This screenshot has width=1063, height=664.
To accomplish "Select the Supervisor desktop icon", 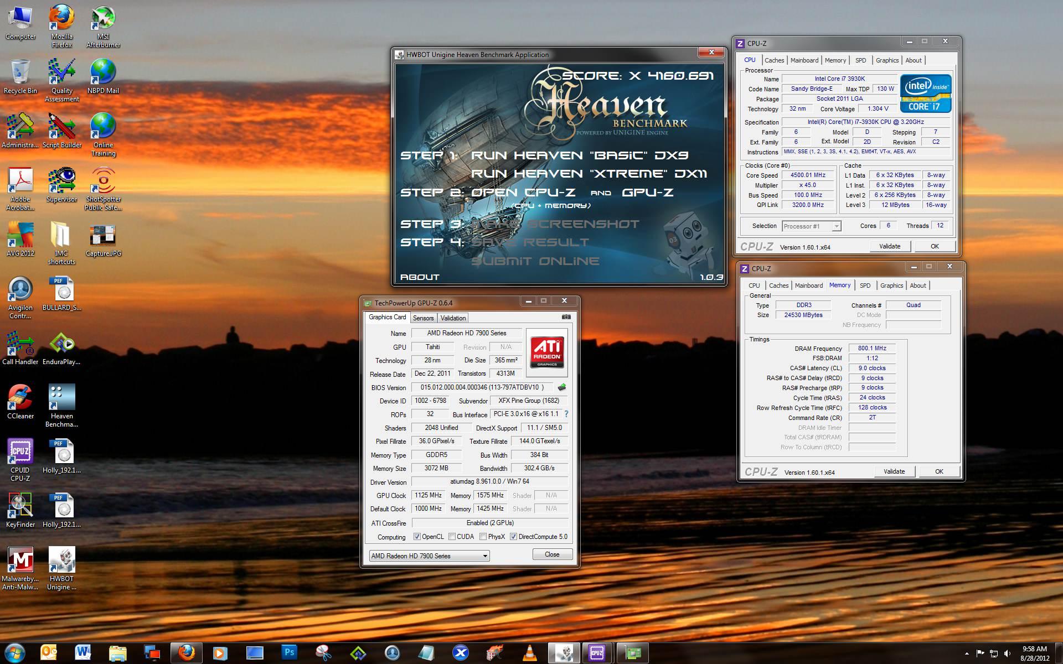I will 61,185.
